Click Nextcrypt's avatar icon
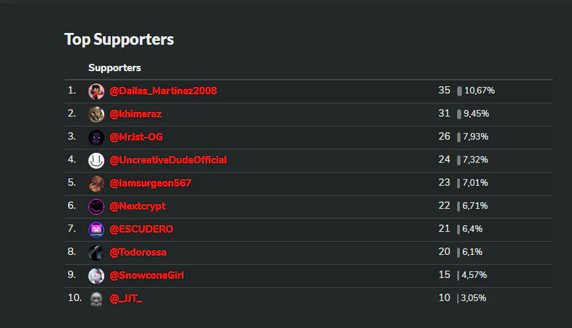 click(96, 206)
